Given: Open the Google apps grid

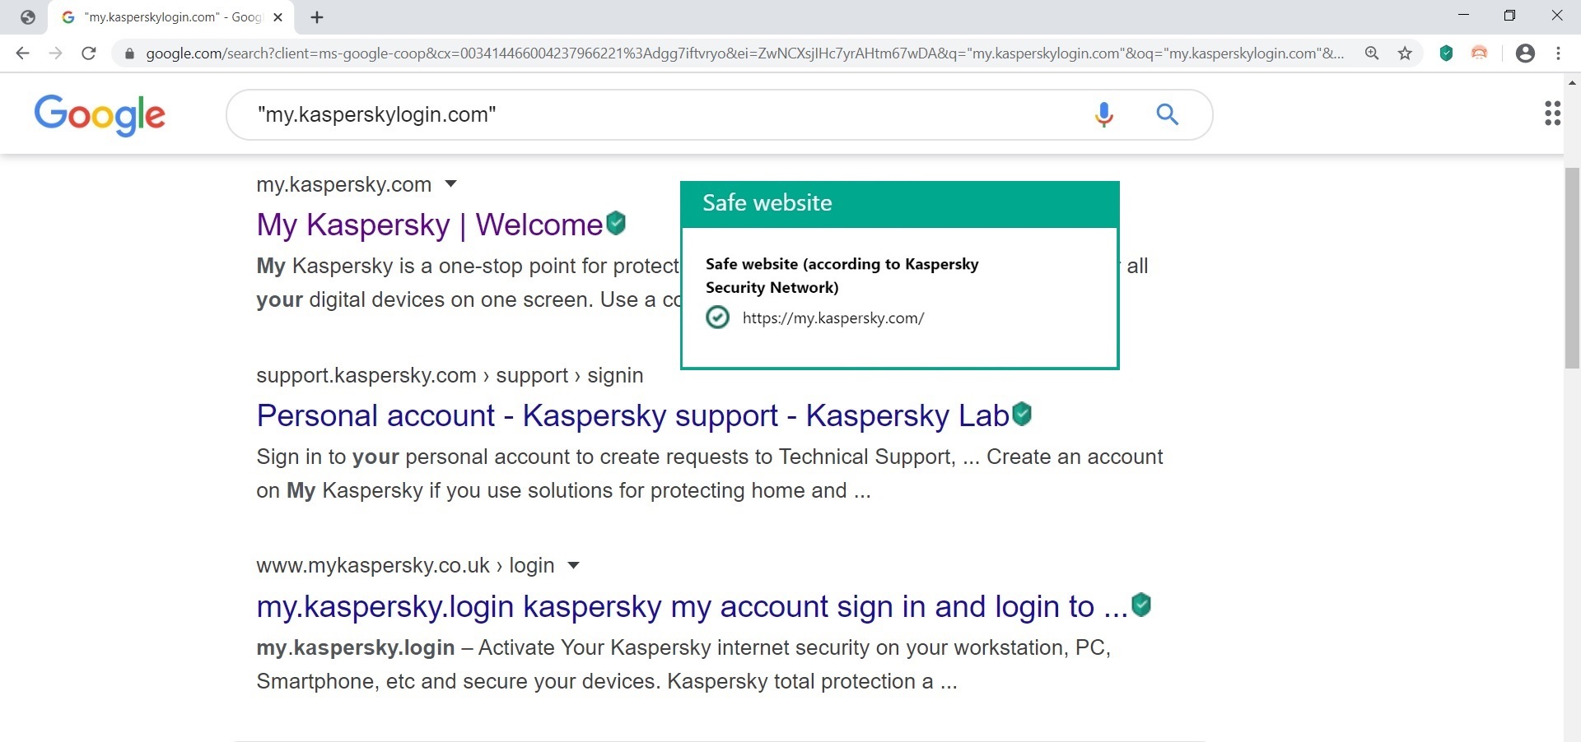Looking at the screenshot, I should [1553, 114].
